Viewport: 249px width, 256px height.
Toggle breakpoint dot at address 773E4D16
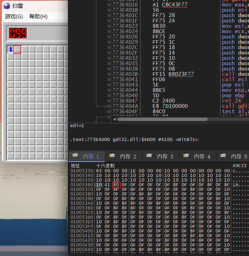(109, 5)
